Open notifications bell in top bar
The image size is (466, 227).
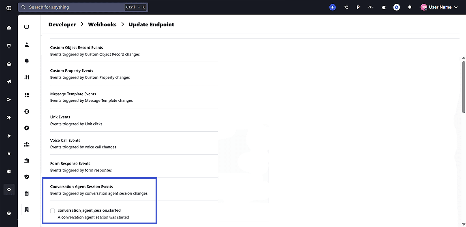tap(410, 7)
